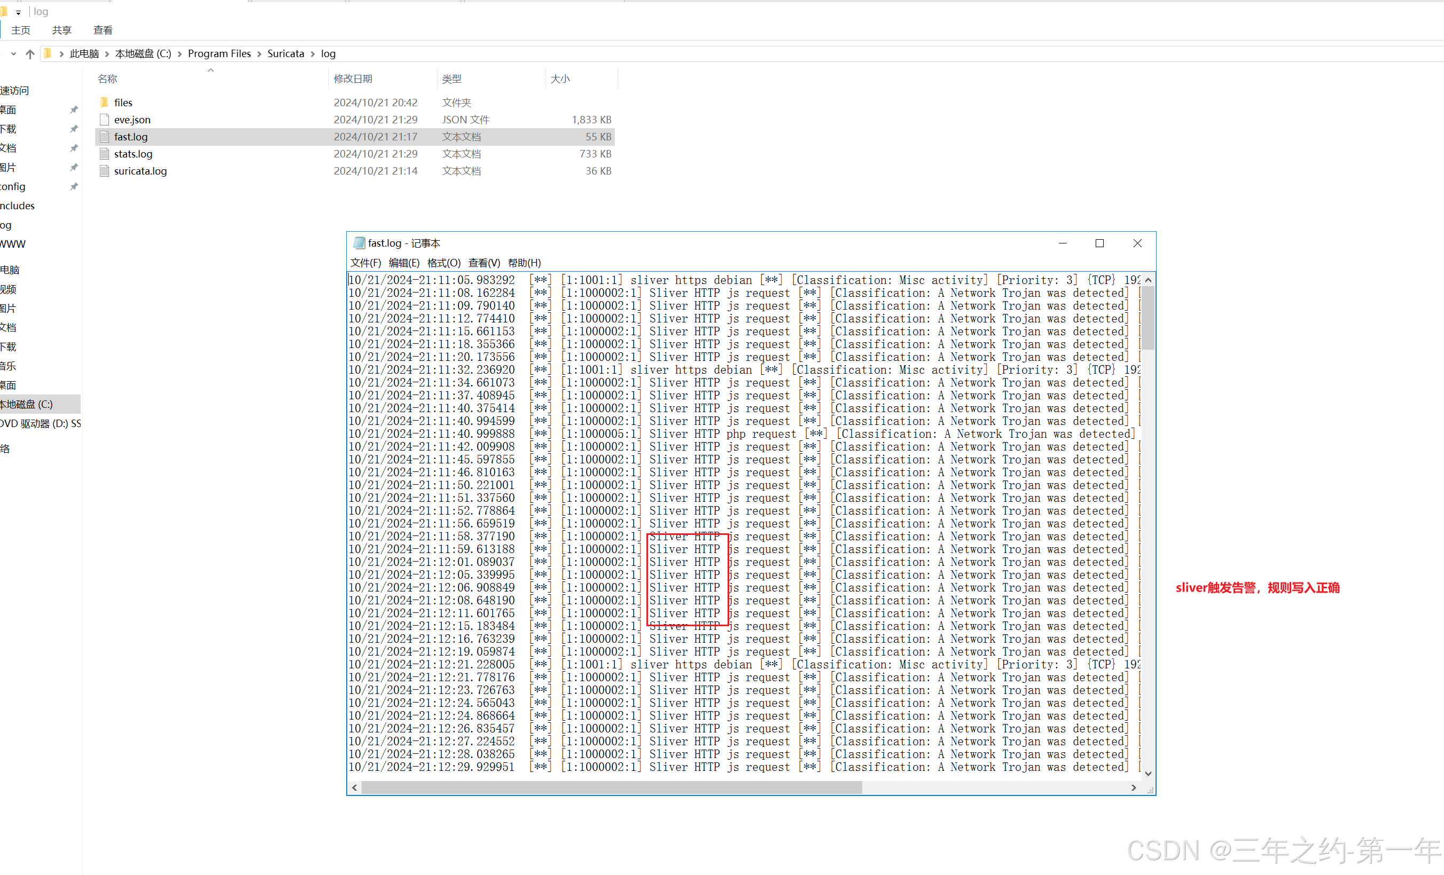
Task: Switch to the 查看 ribbon tab
Action: (103, 30)
